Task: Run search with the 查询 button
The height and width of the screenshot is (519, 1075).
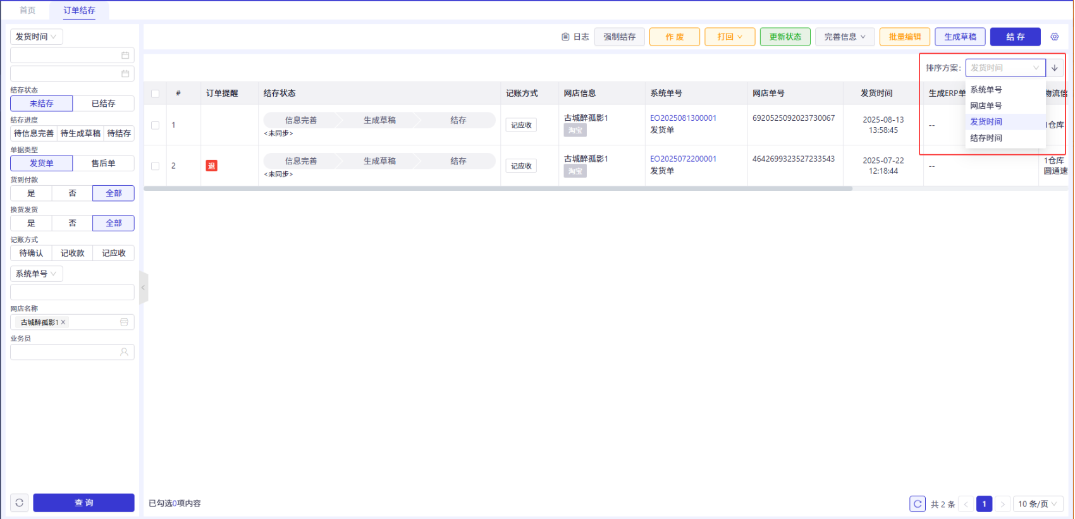Action: point(84,503)
